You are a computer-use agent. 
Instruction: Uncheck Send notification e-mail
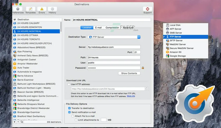[69, 112]
